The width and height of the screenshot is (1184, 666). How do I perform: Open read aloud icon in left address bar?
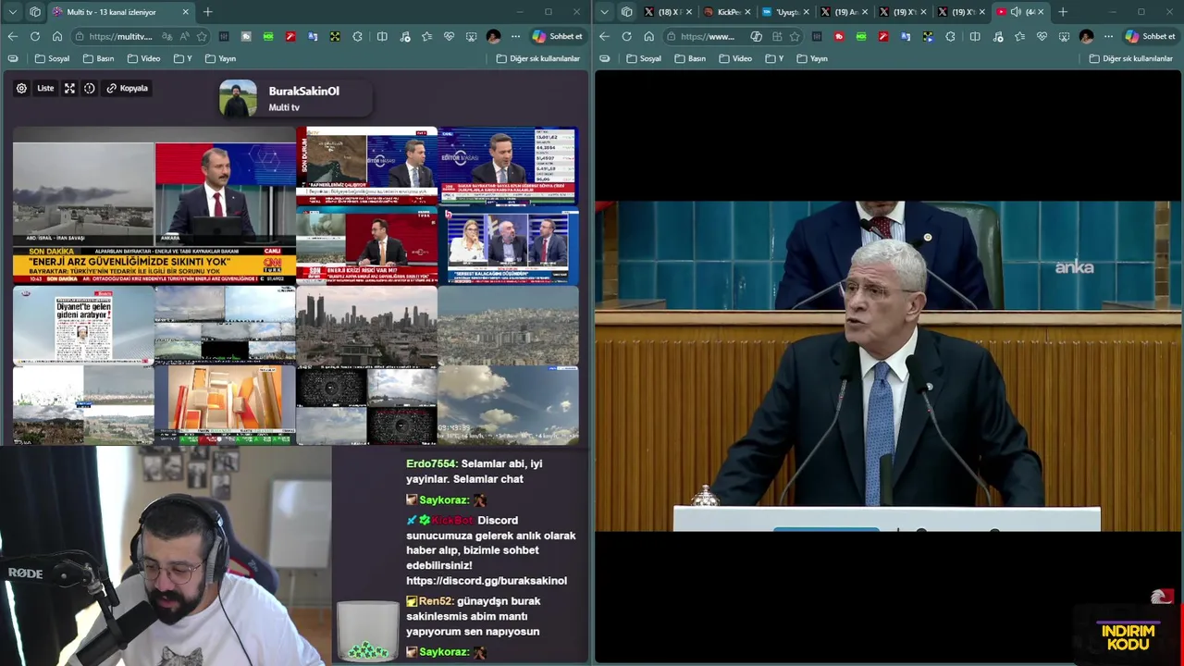pos(184,36)
